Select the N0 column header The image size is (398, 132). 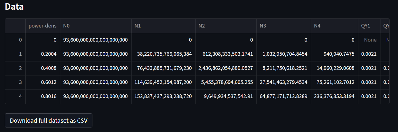tap(96, 26)
